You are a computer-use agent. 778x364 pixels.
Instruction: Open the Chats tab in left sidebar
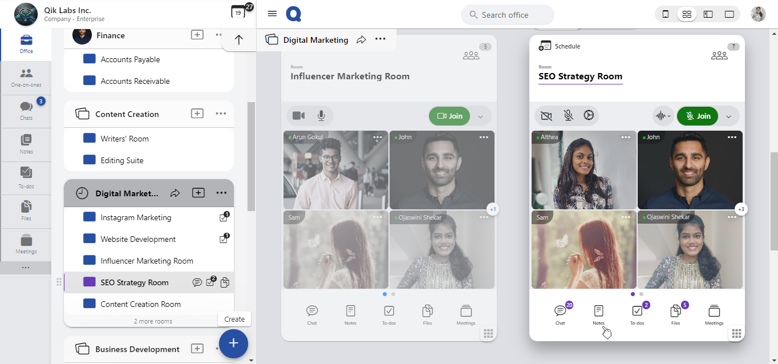pos(26,110)
